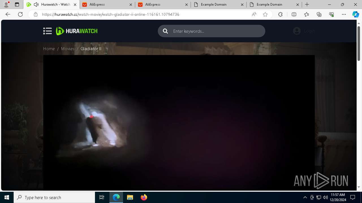
Task: Open the Login link
Action: [x=309, y=31]
